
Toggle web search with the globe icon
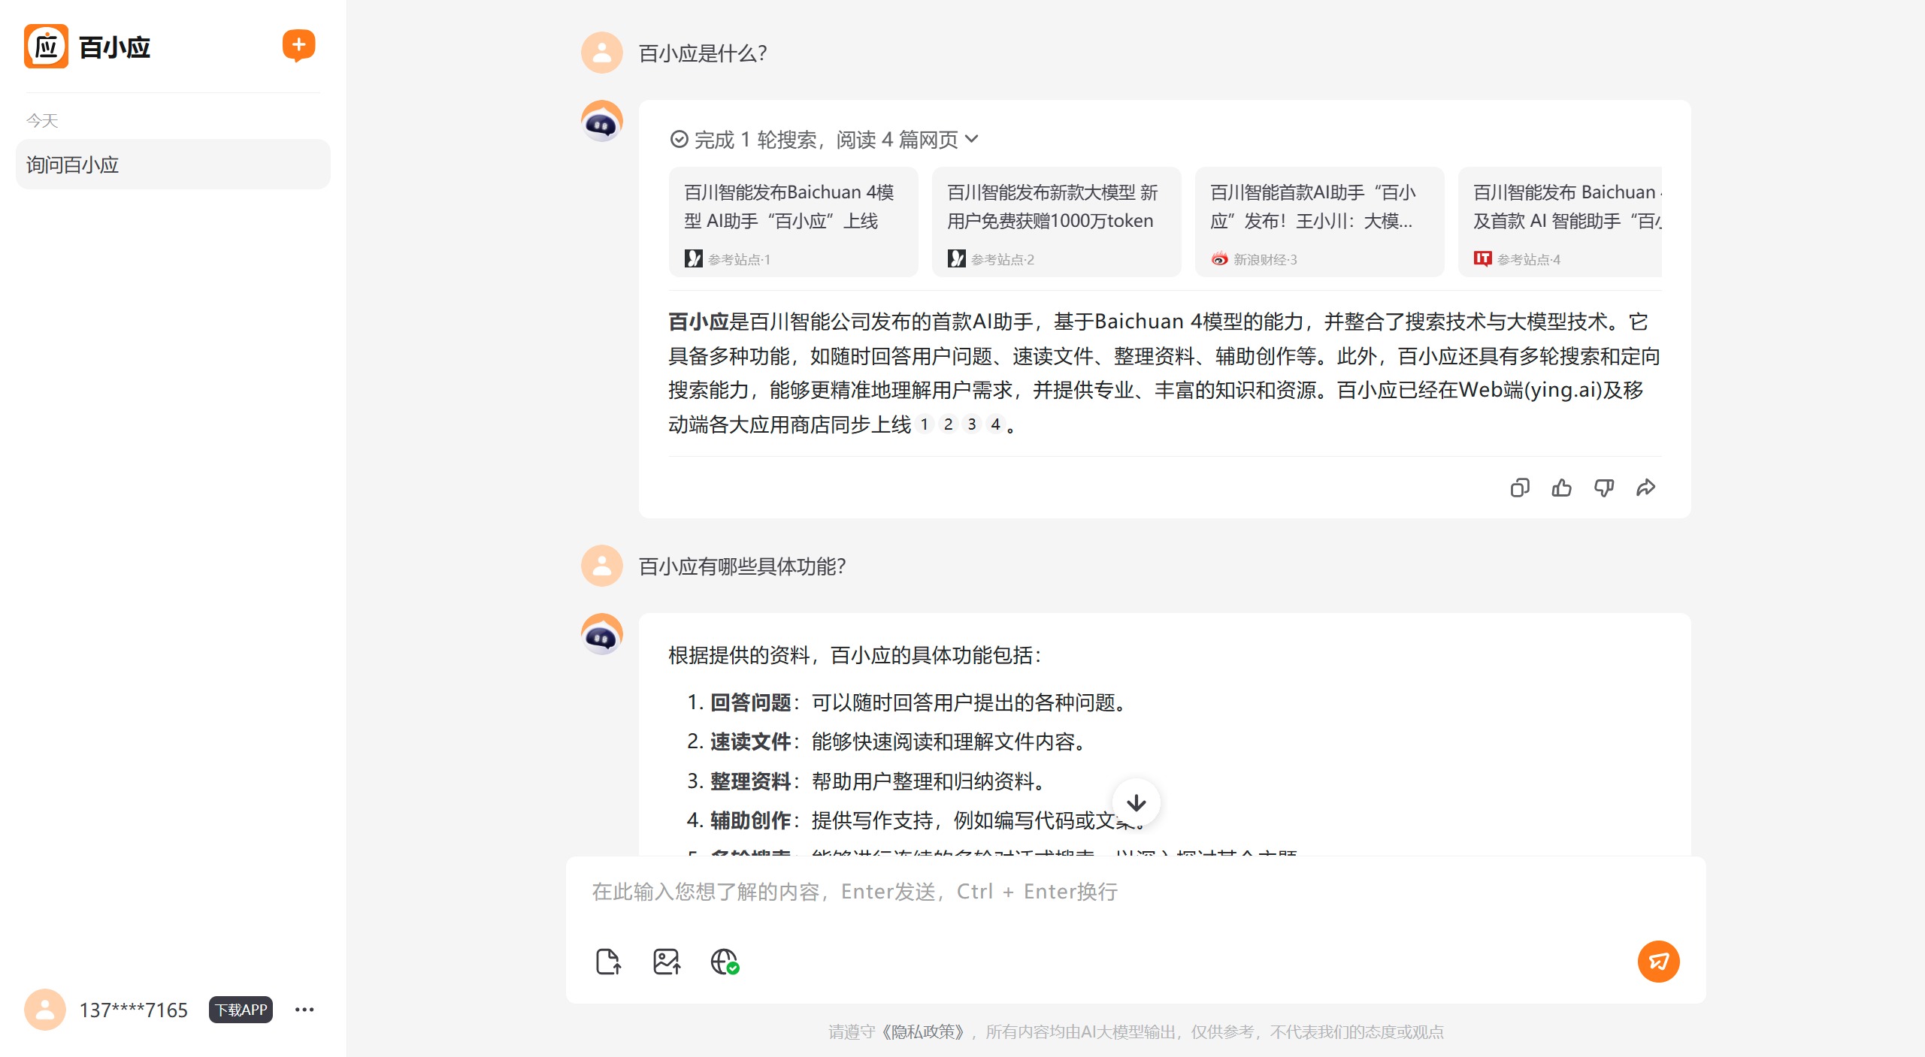pyautogui.click(x=724, y=961)
